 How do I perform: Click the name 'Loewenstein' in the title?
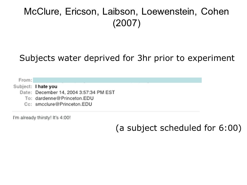[169, 12]
